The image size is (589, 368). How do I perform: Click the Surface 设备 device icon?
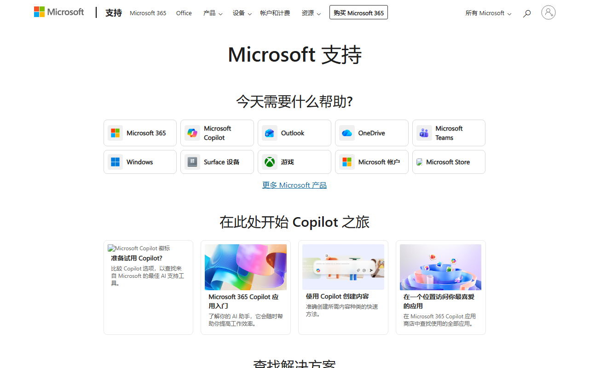192,162
